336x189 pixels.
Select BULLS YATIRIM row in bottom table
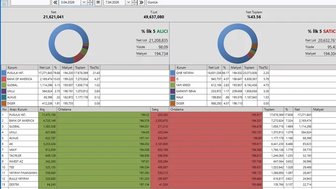168,179
